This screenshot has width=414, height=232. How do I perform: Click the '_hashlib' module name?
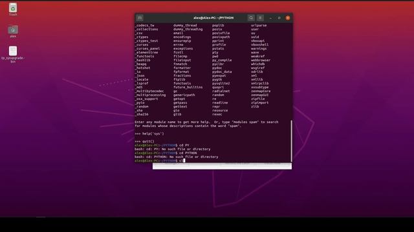pos(142,60)
